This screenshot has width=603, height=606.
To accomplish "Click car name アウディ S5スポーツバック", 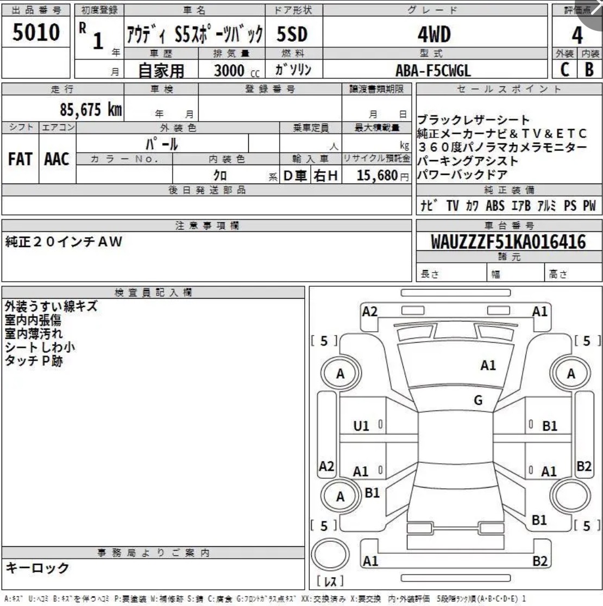I will click(194, 34).
